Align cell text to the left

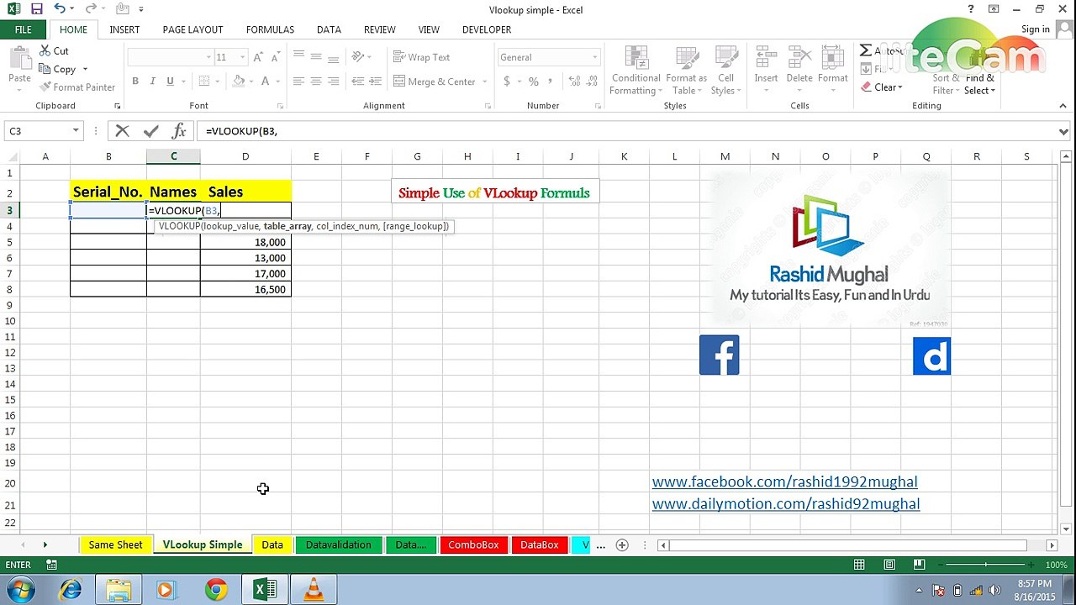click(x=298, y=82)
